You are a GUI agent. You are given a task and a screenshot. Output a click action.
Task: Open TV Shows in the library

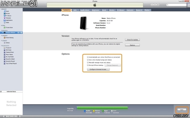click(x=7, y=16)
